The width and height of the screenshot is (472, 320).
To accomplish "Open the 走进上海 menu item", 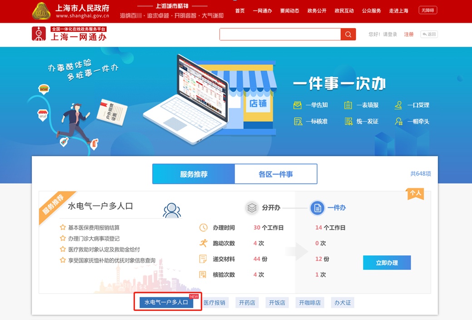I will [398, 11].
